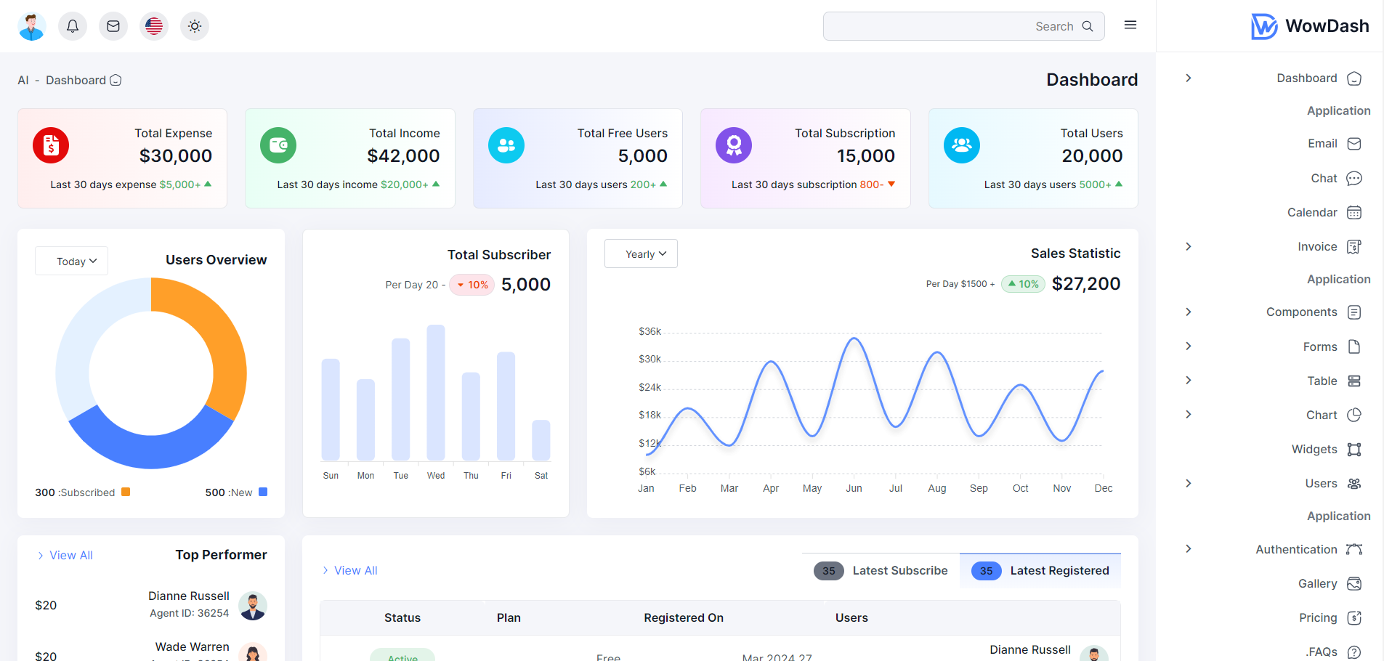Open Calendar from the sidebar
This screenshot has height=661, width=1384.
[x=1312, y=213]
